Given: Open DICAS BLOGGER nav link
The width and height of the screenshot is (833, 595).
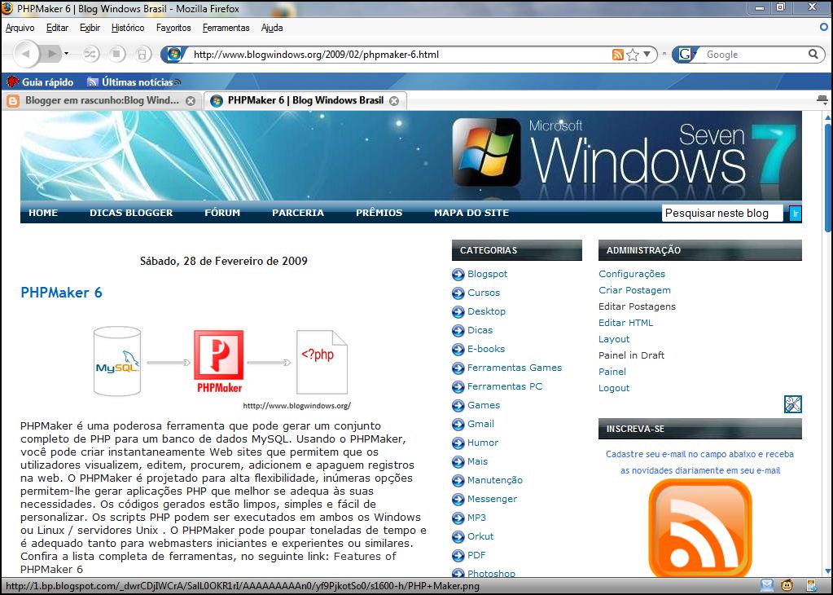Looking at the screenshot, I should click(131, 213).
